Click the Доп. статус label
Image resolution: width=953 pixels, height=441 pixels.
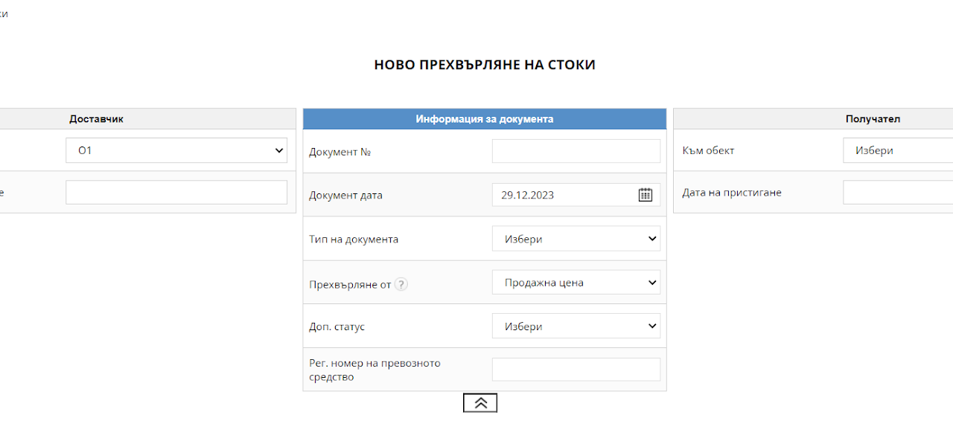point(337,326)
